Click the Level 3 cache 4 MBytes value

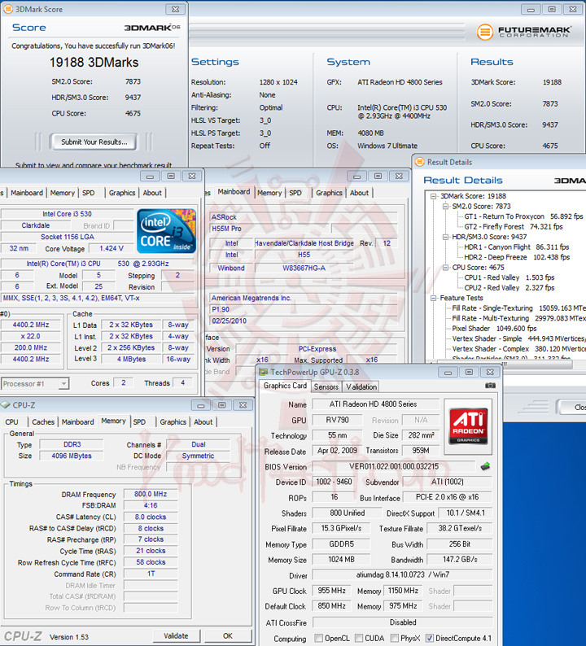coord(131,359)
